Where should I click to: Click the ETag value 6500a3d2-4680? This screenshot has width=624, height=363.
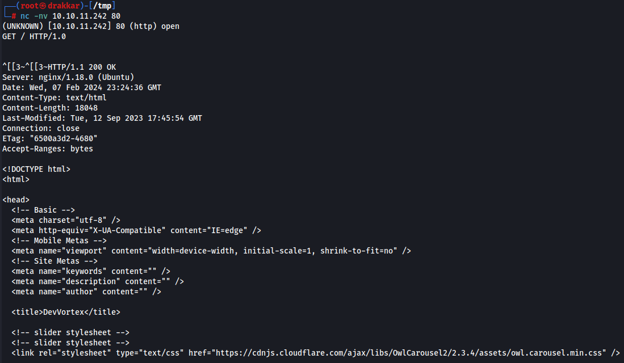64,138
